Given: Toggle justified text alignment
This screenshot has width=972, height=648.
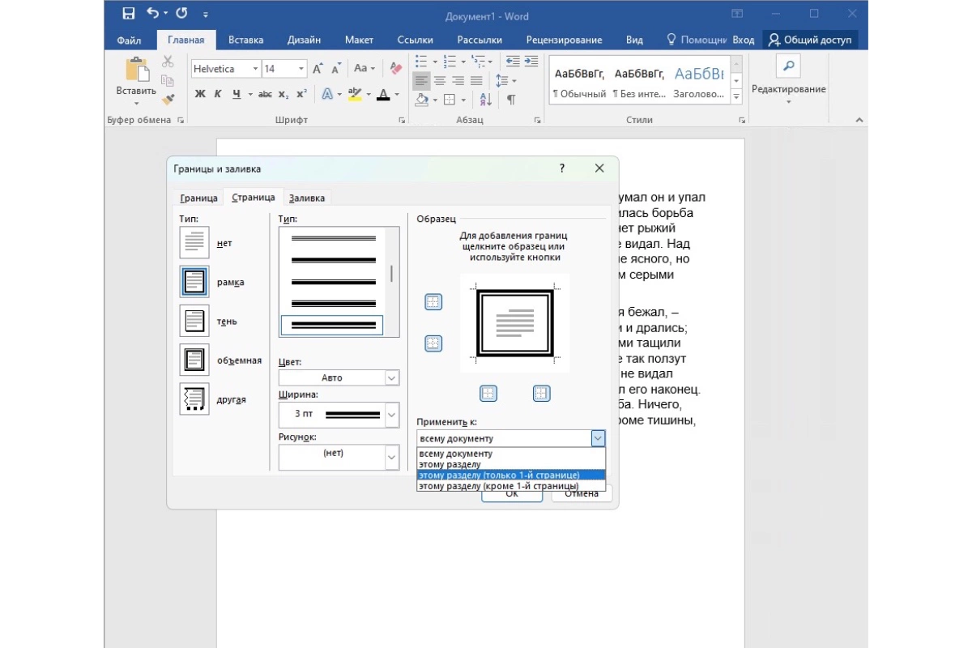Looking at the screenshot, I should pyautogui.click(x=477, y=80).
